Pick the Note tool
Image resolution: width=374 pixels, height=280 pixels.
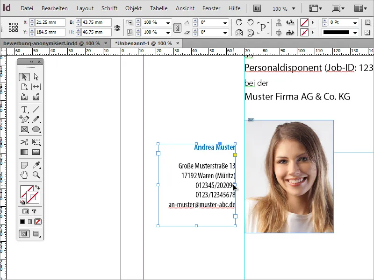click(x=24, y=165)
